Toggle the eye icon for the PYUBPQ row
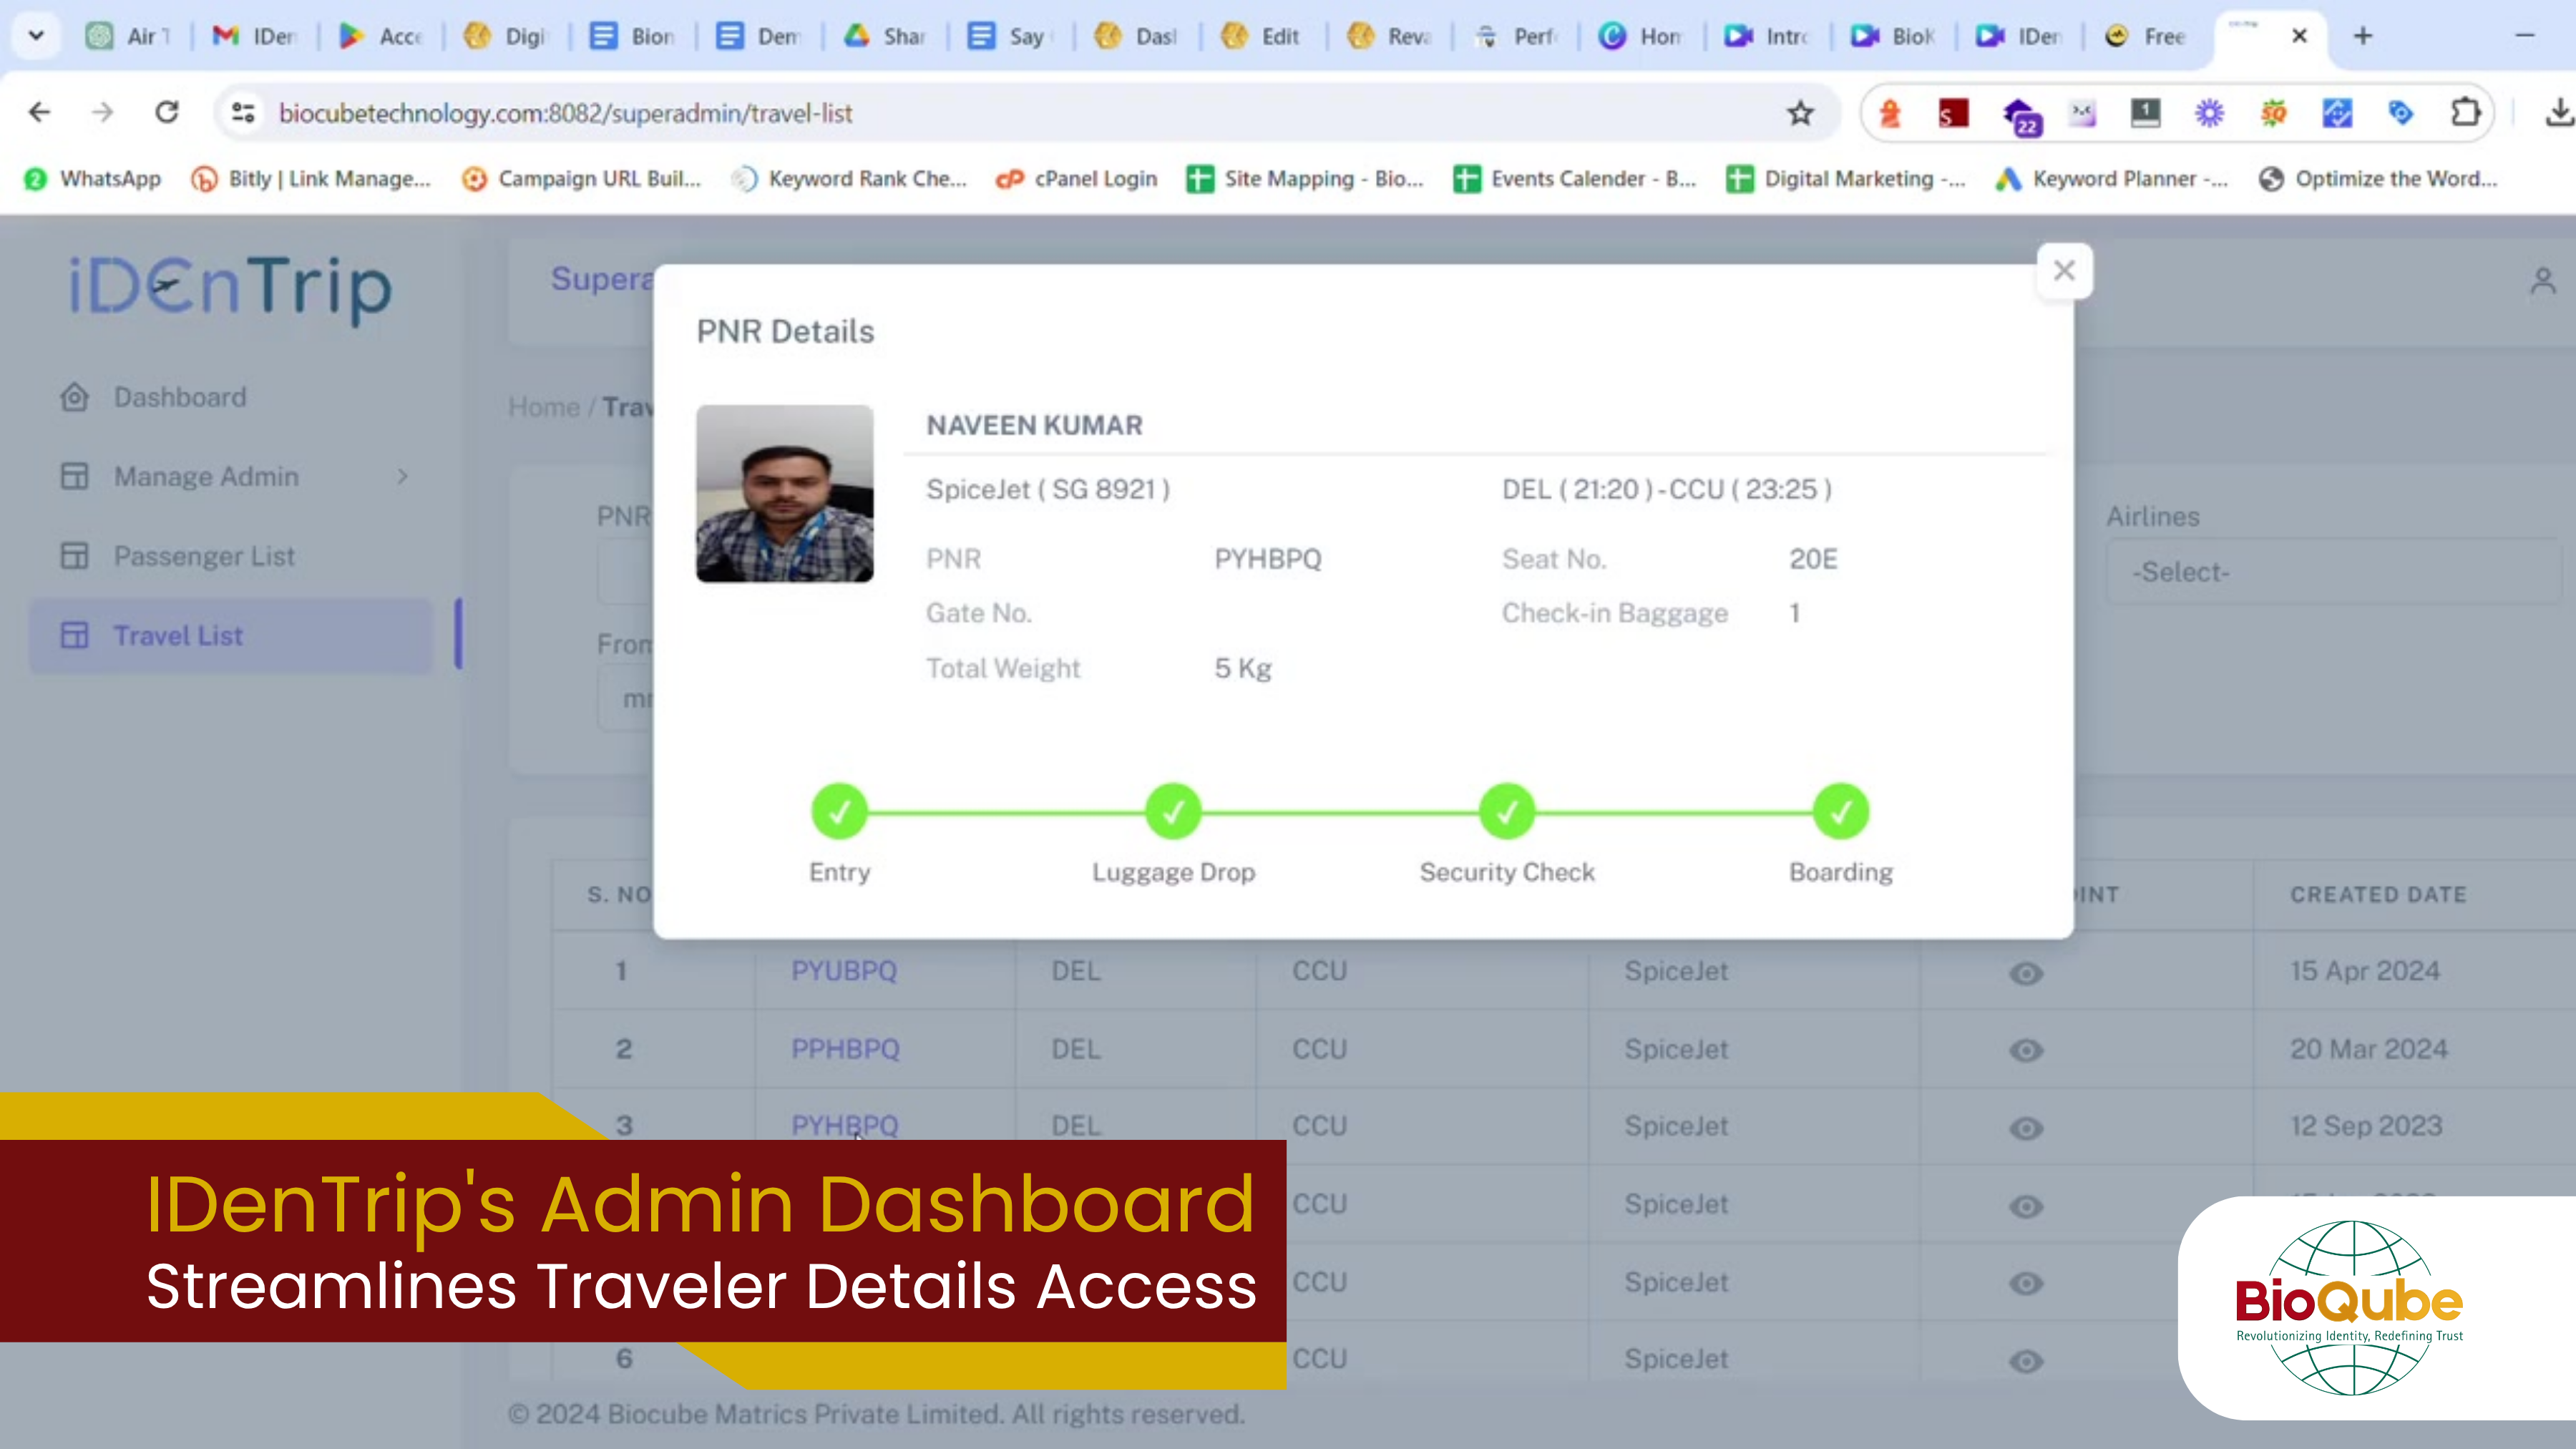Viewport: 2576px width, 1449px height. 2026,973
